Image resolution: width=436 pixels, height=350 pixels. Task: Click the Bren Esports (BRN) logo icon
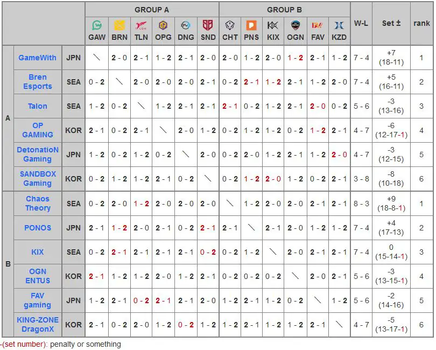pos(119,25)
